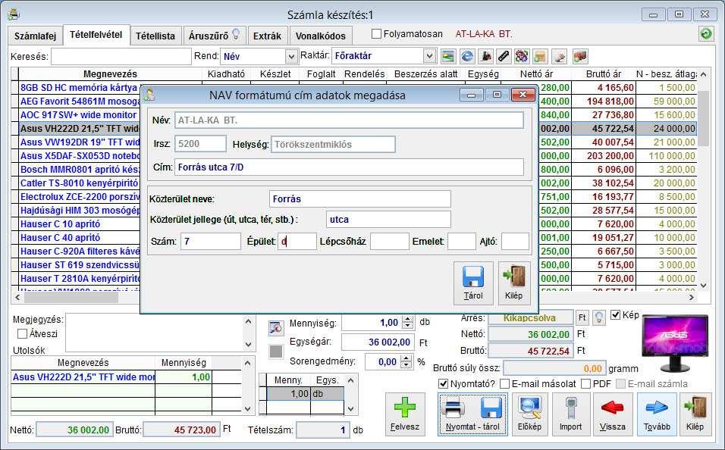Click in the Keresés search field
The image size is (725, 450).
click(x=121, y=56)
